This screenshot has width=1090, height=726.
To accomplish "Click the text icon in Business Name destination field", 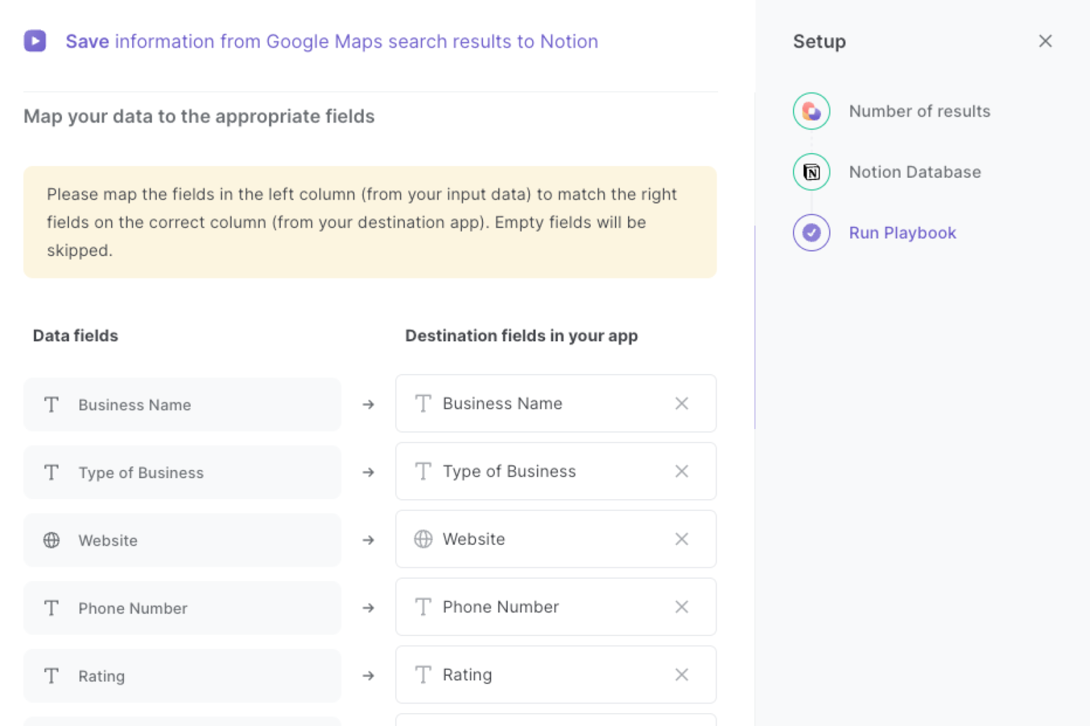I will click(x=422, y=403).
